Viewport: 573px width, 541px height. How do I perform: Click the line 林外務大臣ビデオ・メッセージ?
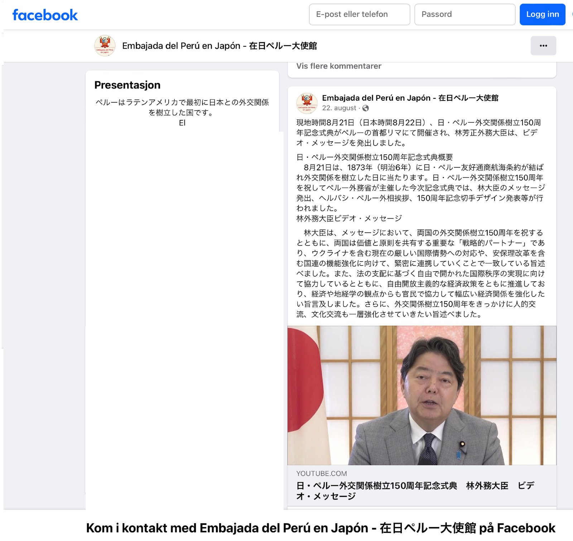[349, 218]
